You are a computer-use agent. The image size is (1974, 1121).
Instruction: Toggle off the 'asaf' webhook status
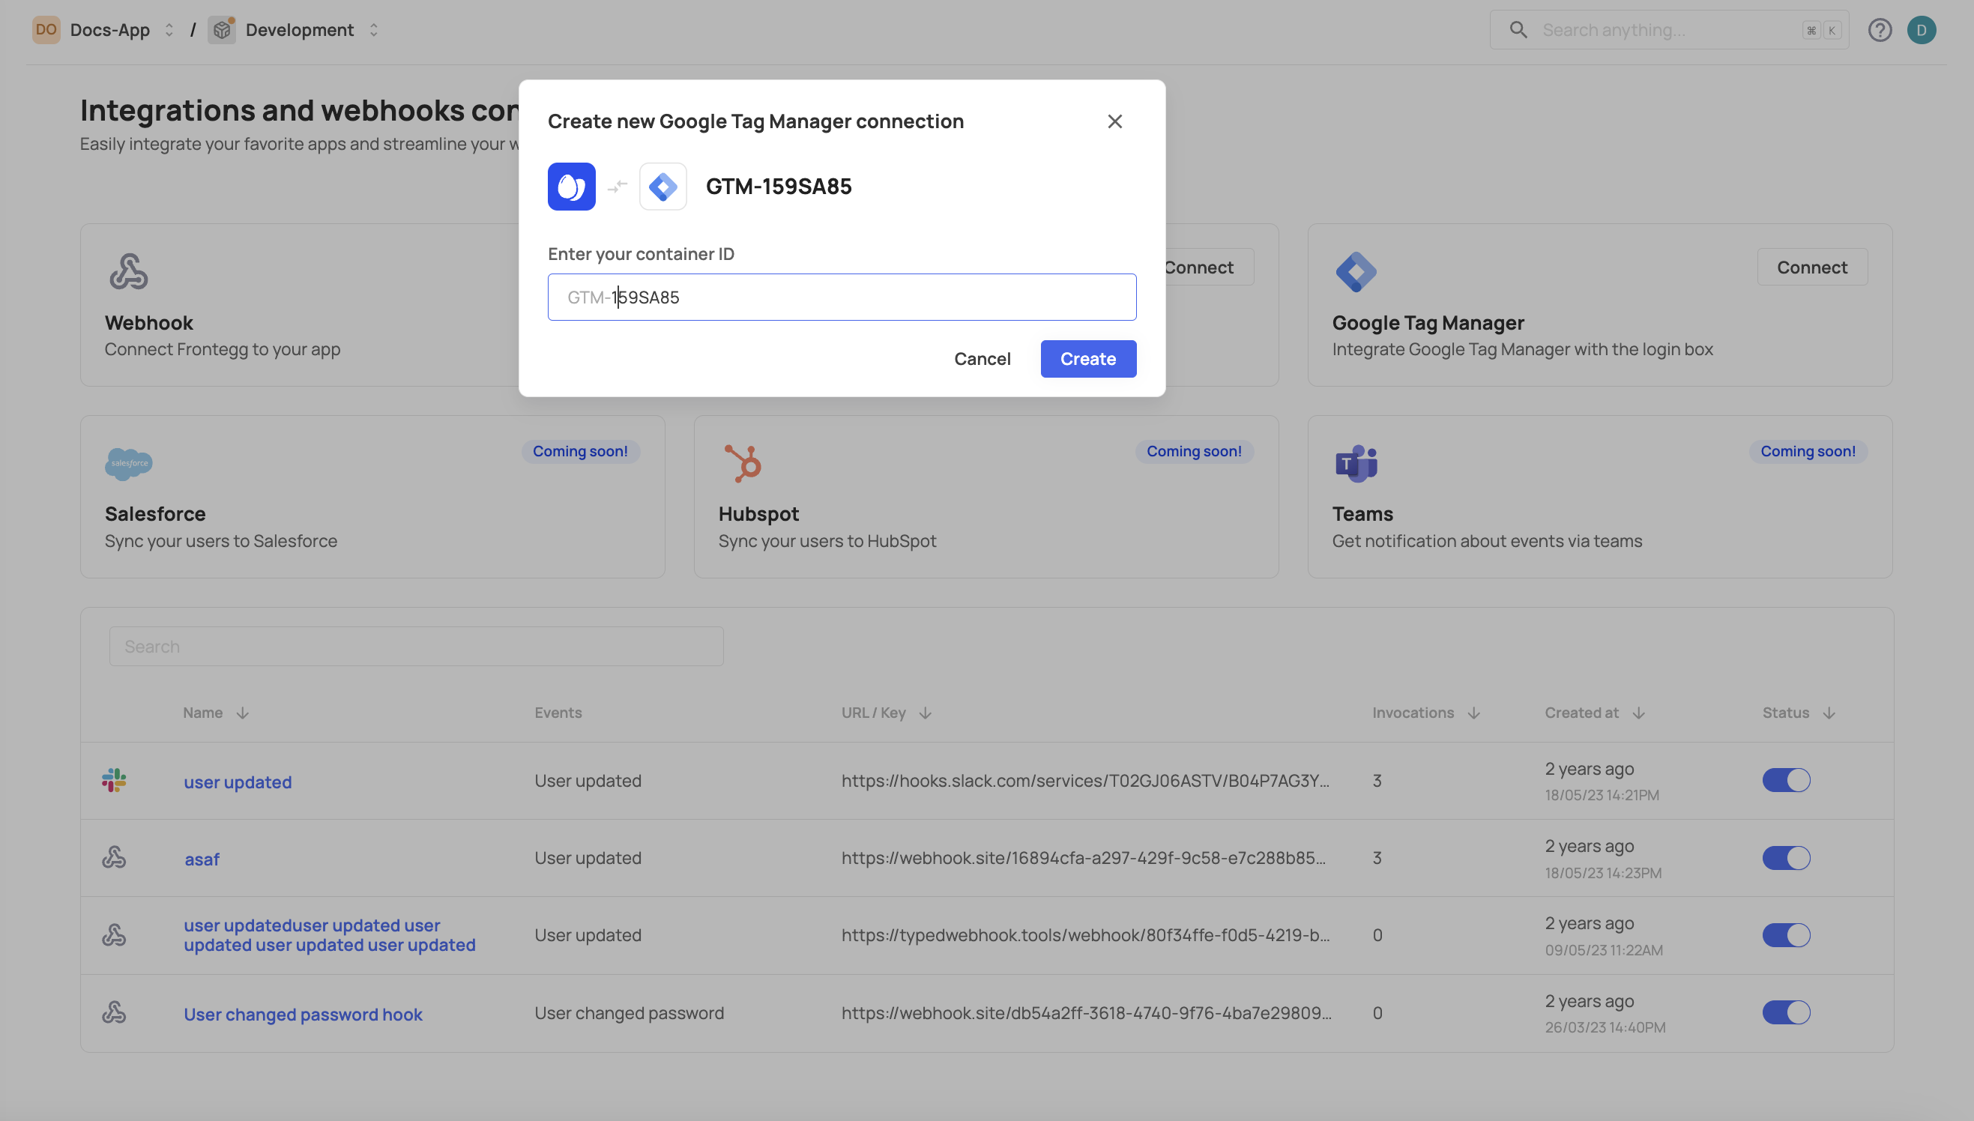click(x=1786, y=858)
